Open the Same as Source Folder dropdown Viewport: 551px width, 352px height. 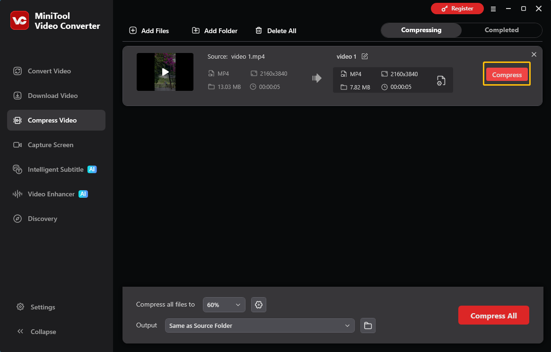coord(260,326)
